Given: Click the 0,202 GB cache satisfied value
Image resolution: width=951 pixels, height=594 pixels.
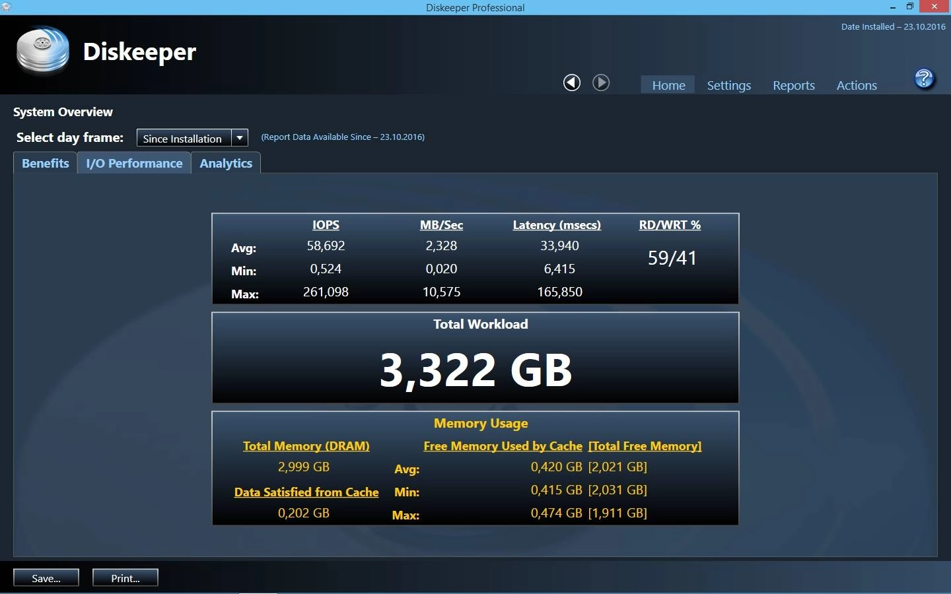Looking at the screenshot, I should (303, 513).
